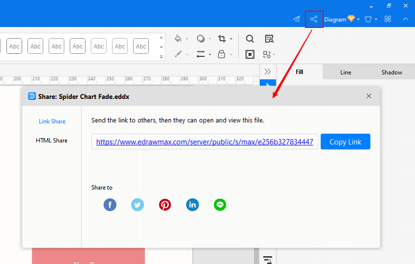This screenshot has height=264, width=415.
Task: Select the Fill paint bucket tool
Action: coord(178,38)
